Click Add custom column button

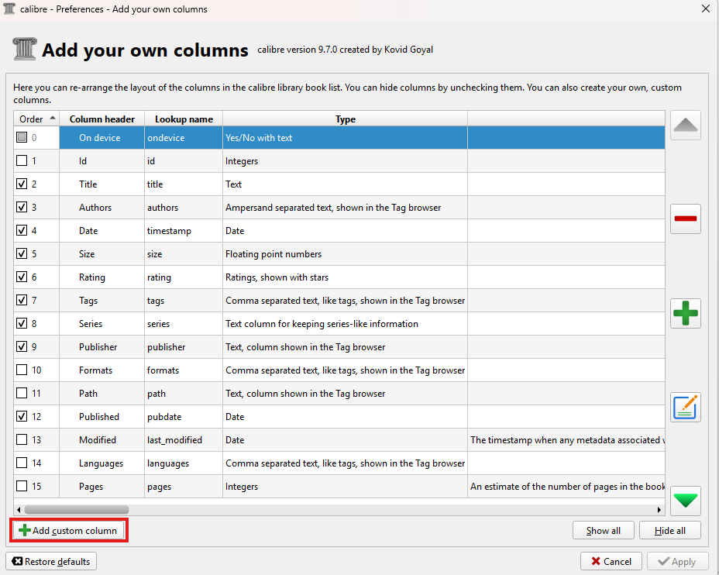(69, 531)
